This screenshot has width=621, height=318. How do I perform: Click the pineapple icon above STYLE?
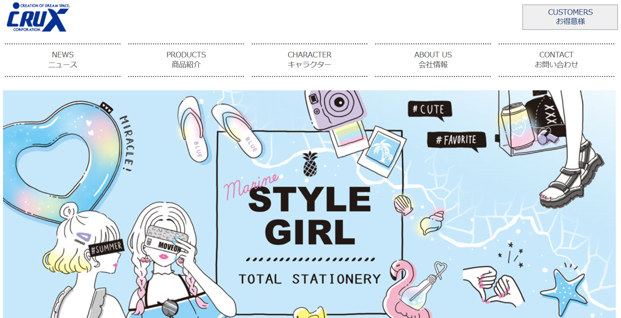pos(310,164)
